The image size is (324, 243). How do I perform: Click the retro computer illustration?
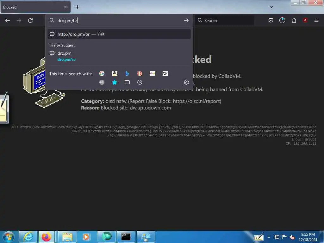[x=44, y=83]
